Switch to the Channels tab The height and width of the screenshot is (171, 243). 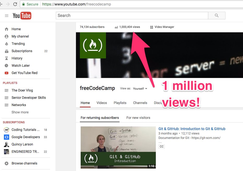pyautogui.click(x=140, y=103)
